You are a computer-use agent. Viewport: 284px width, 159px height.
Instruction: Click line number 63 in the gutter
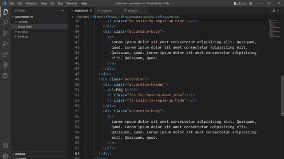(x=77, y=153)
